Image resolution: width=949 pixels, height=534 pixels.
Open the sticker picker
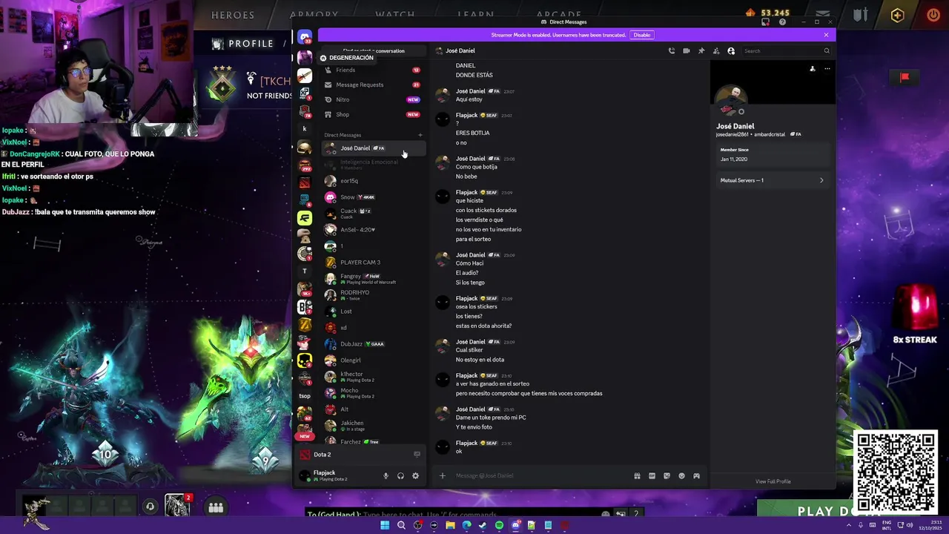click(667, 476)
